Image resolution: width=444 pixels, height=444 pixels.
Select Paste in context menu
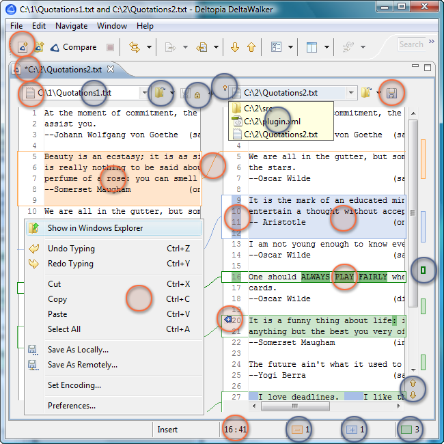pyautogui.click(x=114, y=314)
